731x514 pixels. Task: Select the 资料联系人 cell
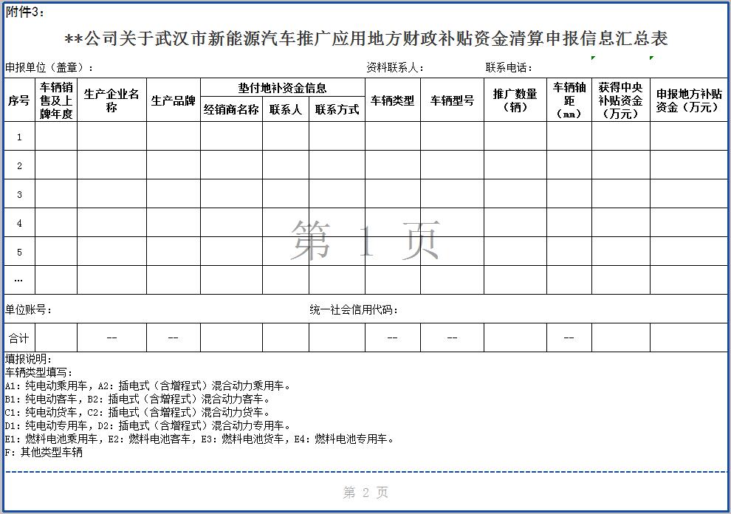[395, 68]
